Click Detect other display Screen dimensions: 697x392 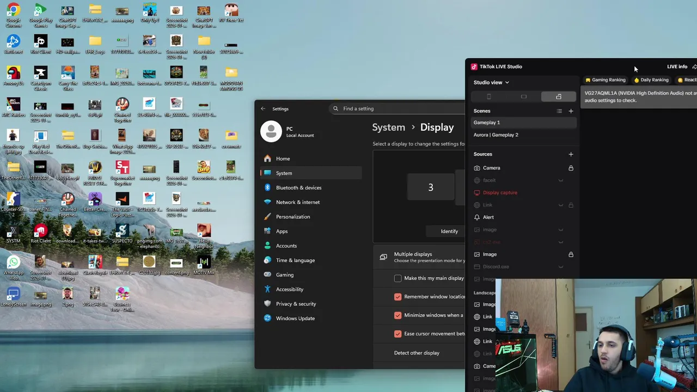(x=417, y=353)
